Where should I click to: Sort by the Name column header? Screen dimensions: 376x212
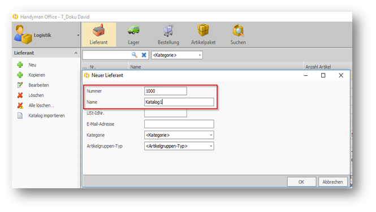[x=136, y=67]
